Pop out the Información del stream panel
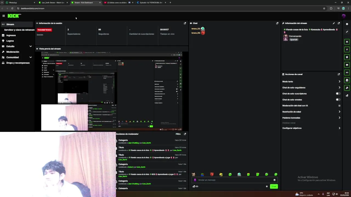 click(339, 23)
